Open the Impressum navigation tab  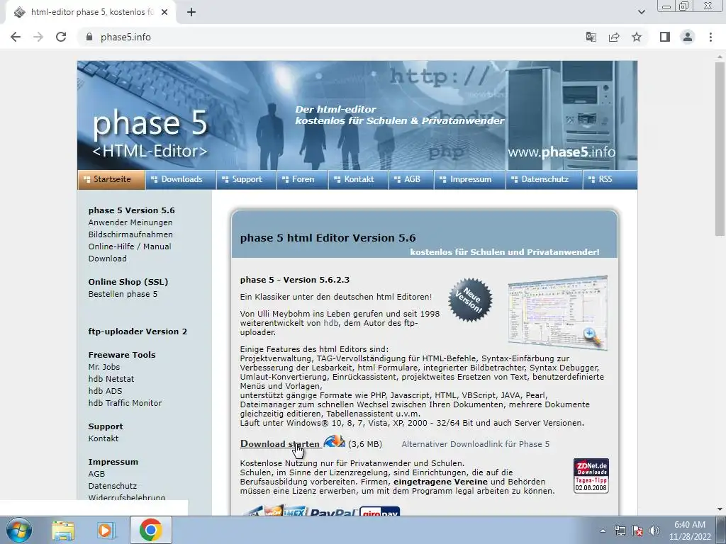(x=470, y=179)
